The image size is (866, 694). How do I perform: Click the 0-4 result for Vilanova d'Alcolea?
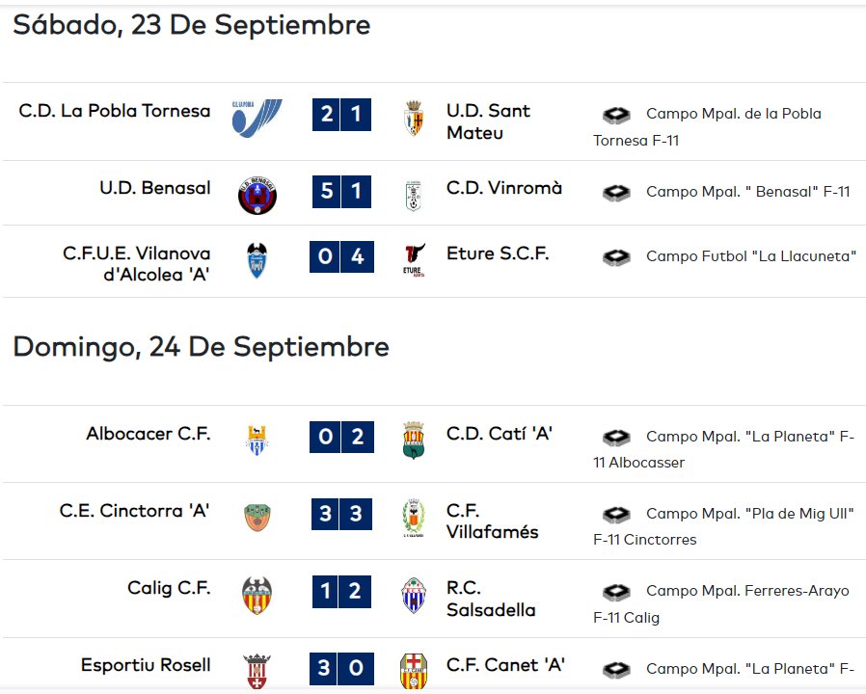(x=342, y=256)
